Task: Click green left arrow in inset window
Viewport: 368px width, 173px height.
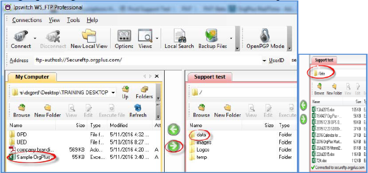Action: pos(304,106)
